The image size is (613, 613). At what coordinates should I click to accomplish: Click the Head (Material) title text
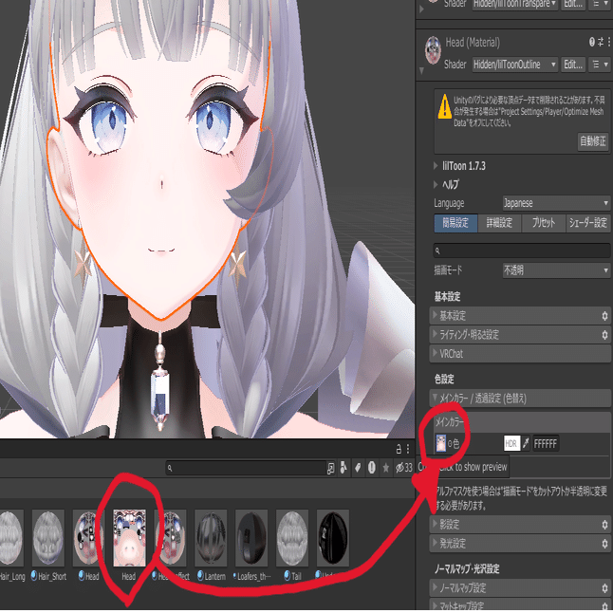(473, 42)
